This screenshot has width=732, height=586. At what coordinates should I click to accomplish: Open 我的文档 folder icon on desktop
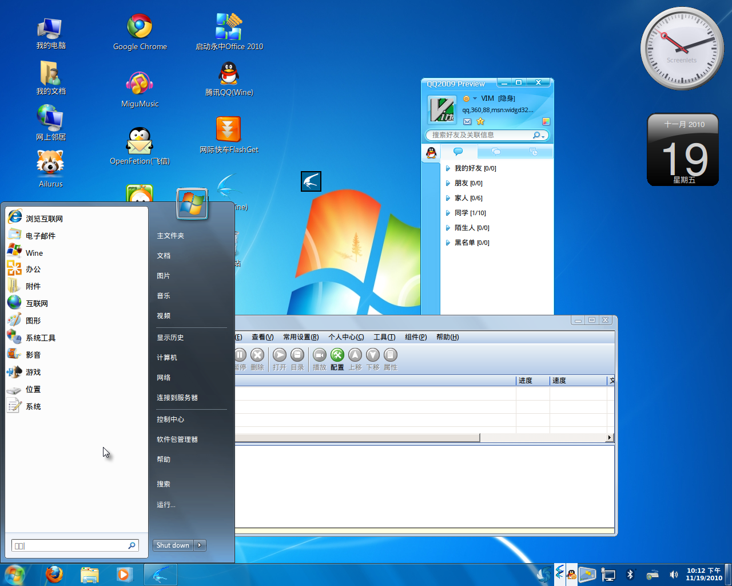coord(50,78)
